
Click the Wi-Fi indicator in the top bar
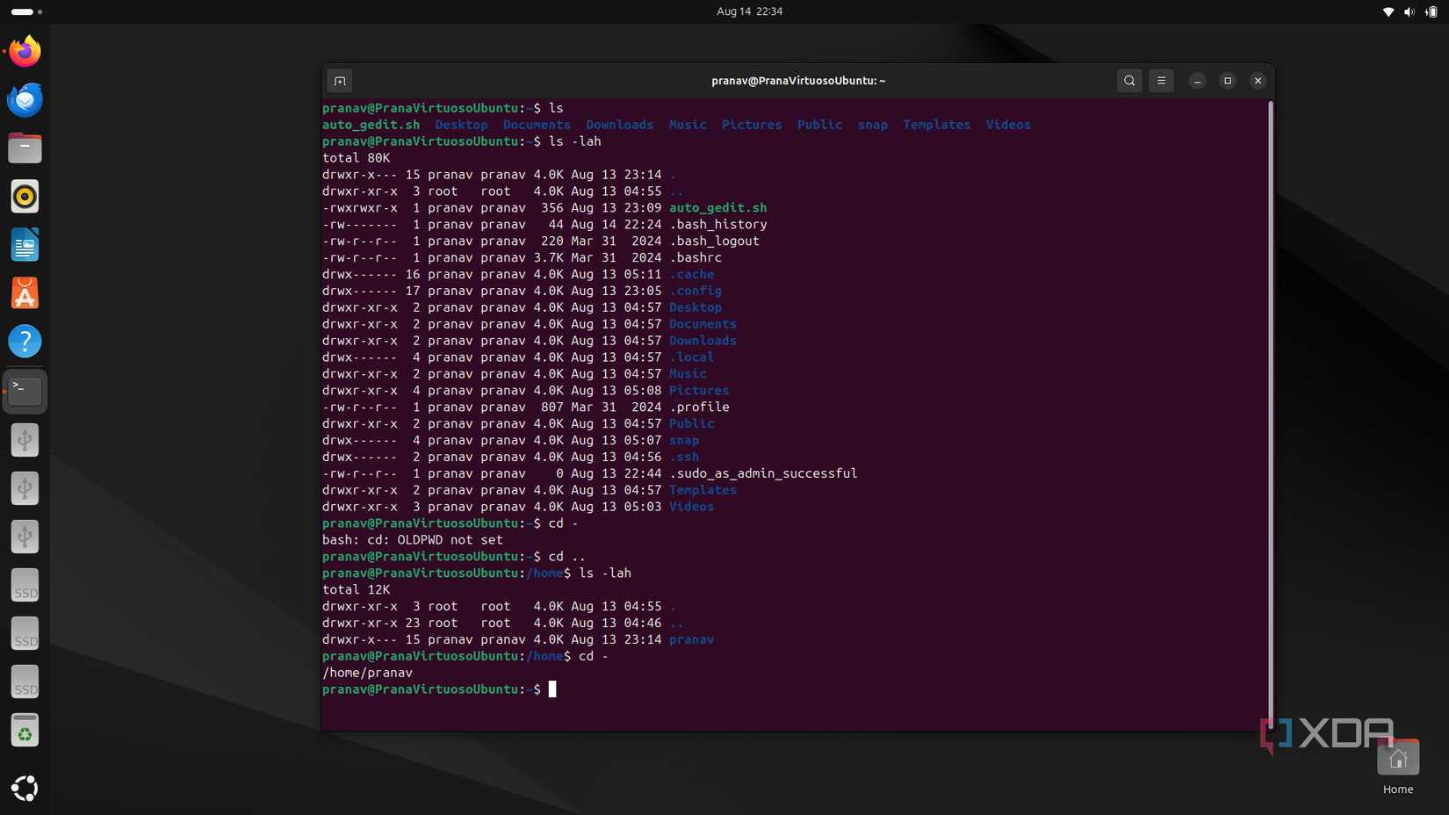pyautogui.click(x=1388, y=11)
